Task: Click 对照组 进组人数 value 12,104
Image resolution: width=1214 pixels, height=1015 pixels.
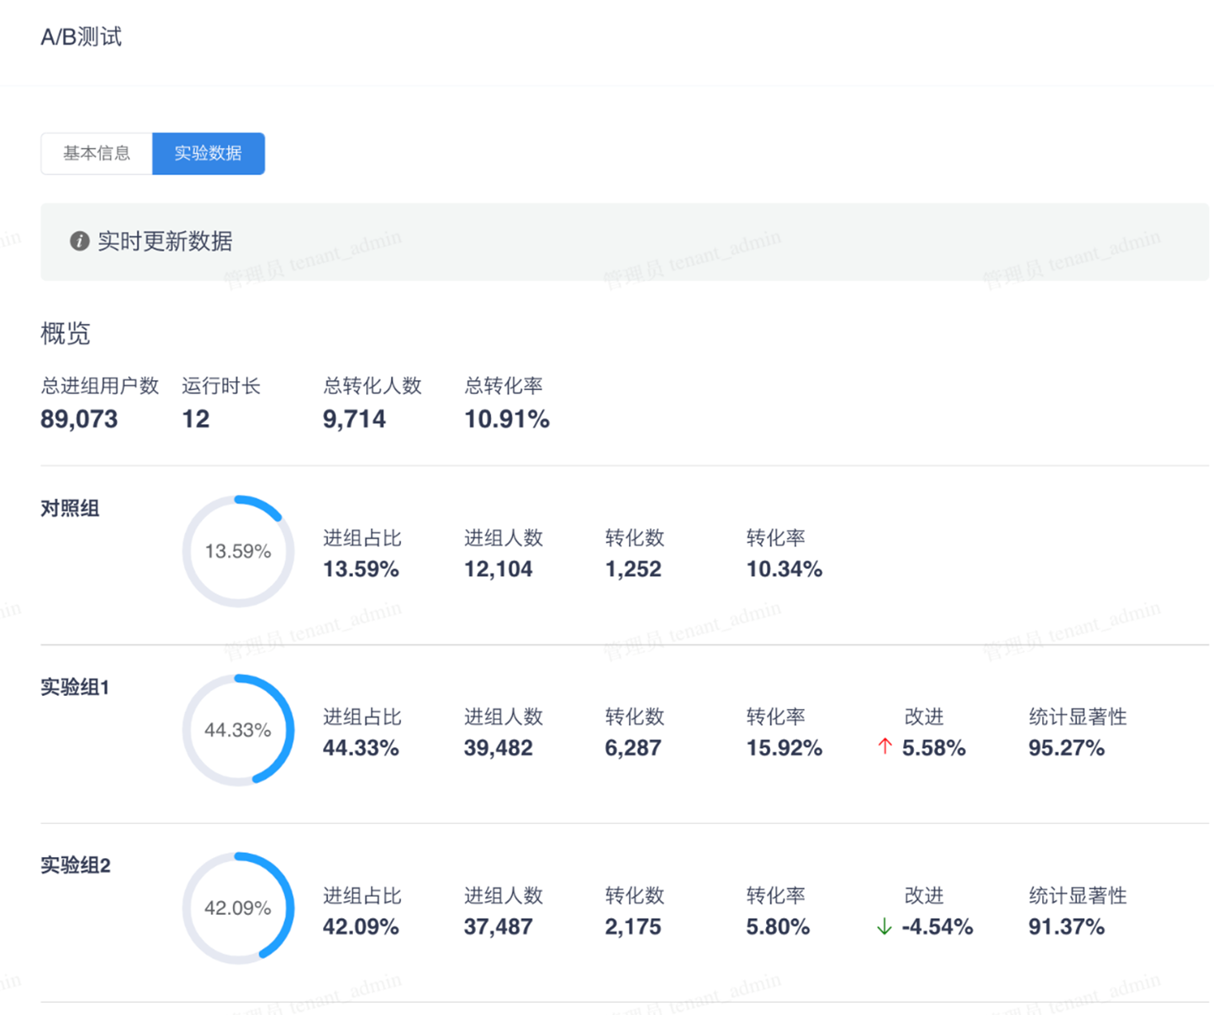Action: (x=498, y=569)
